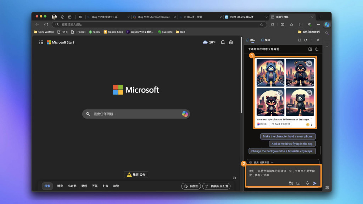Add sidebar app with plus icon
363x204 pixels.
tap(327, 46)
